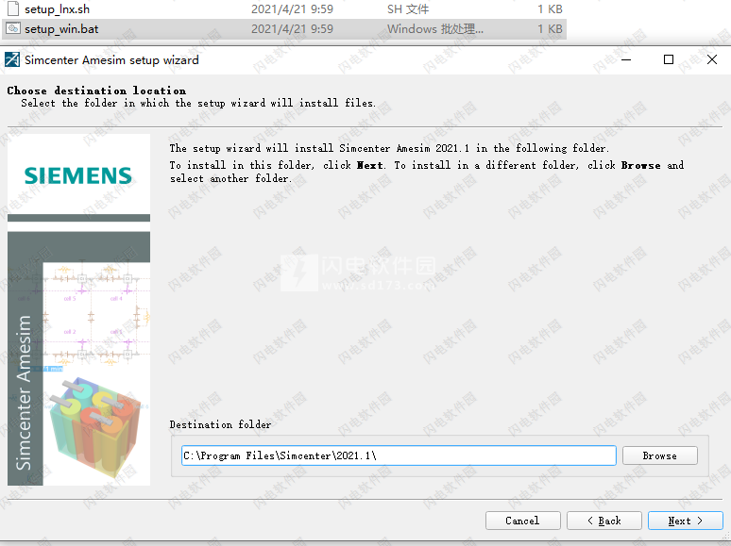Click the SIEMENS logo banner image
Viewport: 731px width, 546px height.
(78, 174)
